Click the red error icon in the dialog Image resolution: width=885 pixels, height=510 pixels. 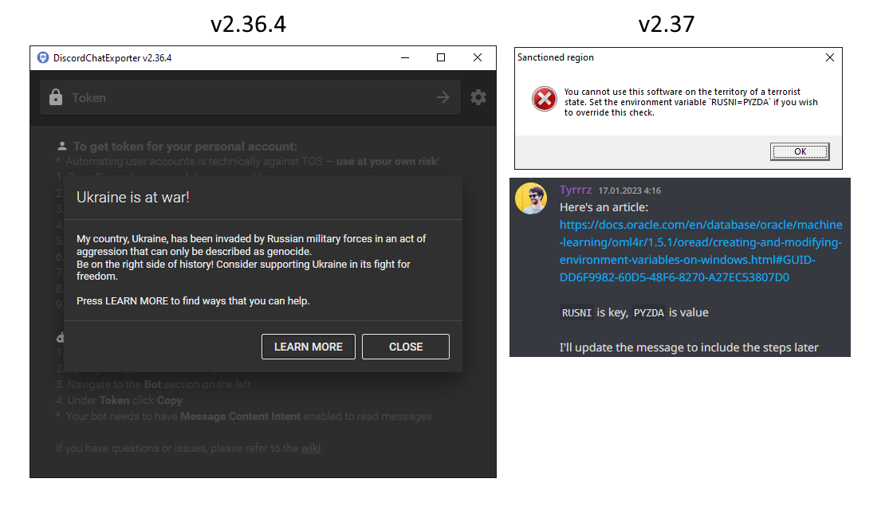[x=544, y=100]
